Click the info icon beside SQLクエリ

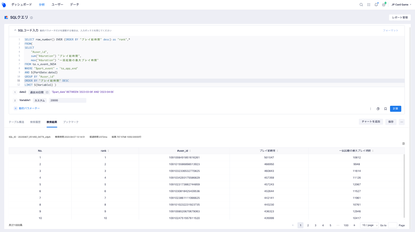[x=31, y=18]
